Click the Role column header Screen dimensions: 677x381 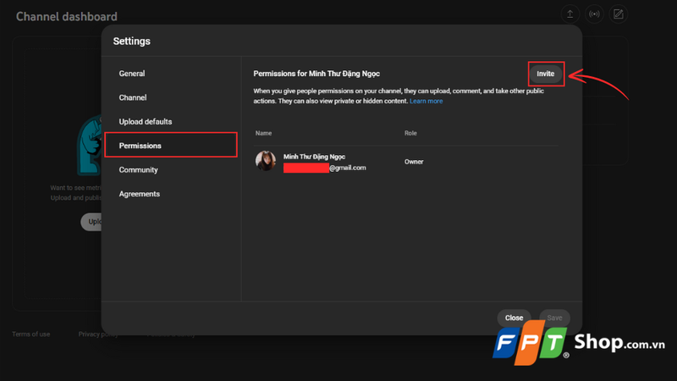(410, 133)
